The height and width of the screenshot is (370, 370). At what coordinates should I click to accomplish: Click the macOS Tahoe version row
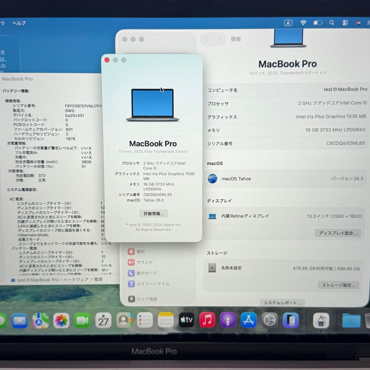(x=285, y=178)
